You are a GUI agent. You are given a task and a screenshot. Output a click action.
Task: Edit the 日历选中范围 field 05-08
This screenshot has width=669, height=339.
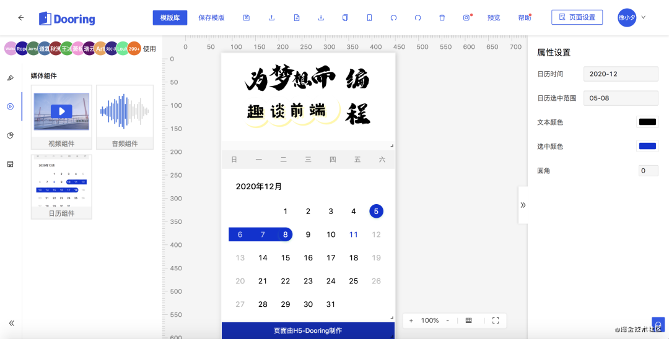point(620,98)
